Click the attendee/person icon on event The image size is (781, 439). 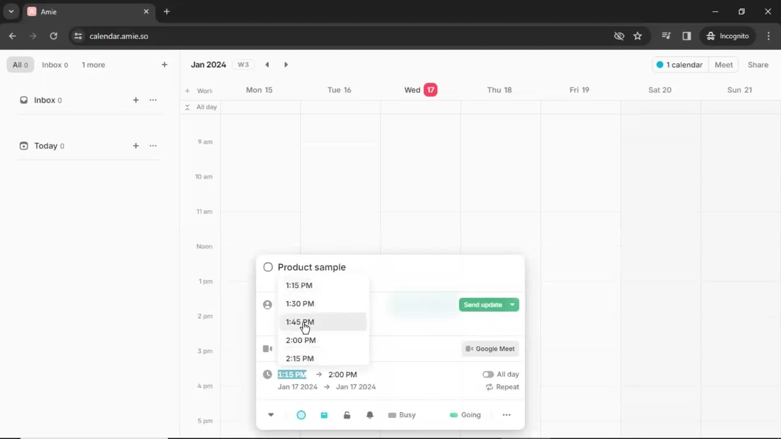[268, 304]
